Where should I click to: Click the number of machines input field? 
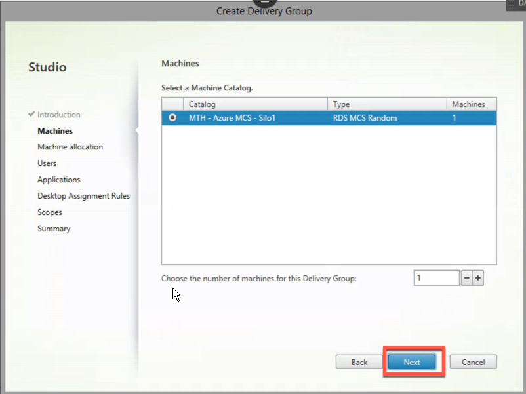436,278
